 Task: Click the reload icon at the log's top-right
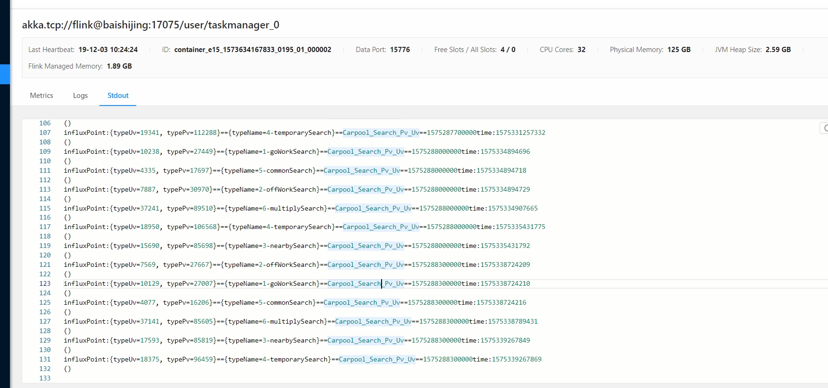click(x=824, y=128)
